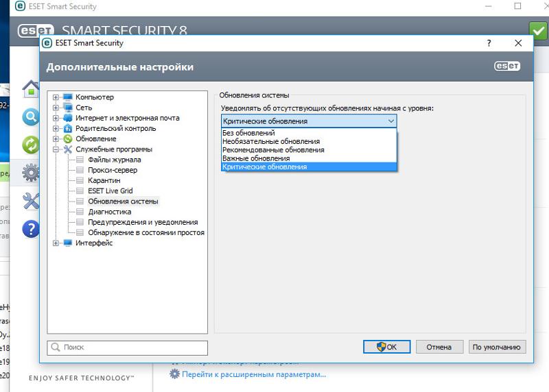
Task: Click the Родительский контроль icon in tree
Action: [67, 128]
